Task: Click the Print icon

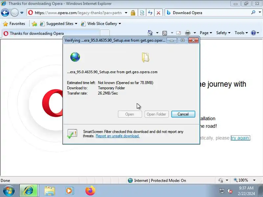Action: coord(187,33)
